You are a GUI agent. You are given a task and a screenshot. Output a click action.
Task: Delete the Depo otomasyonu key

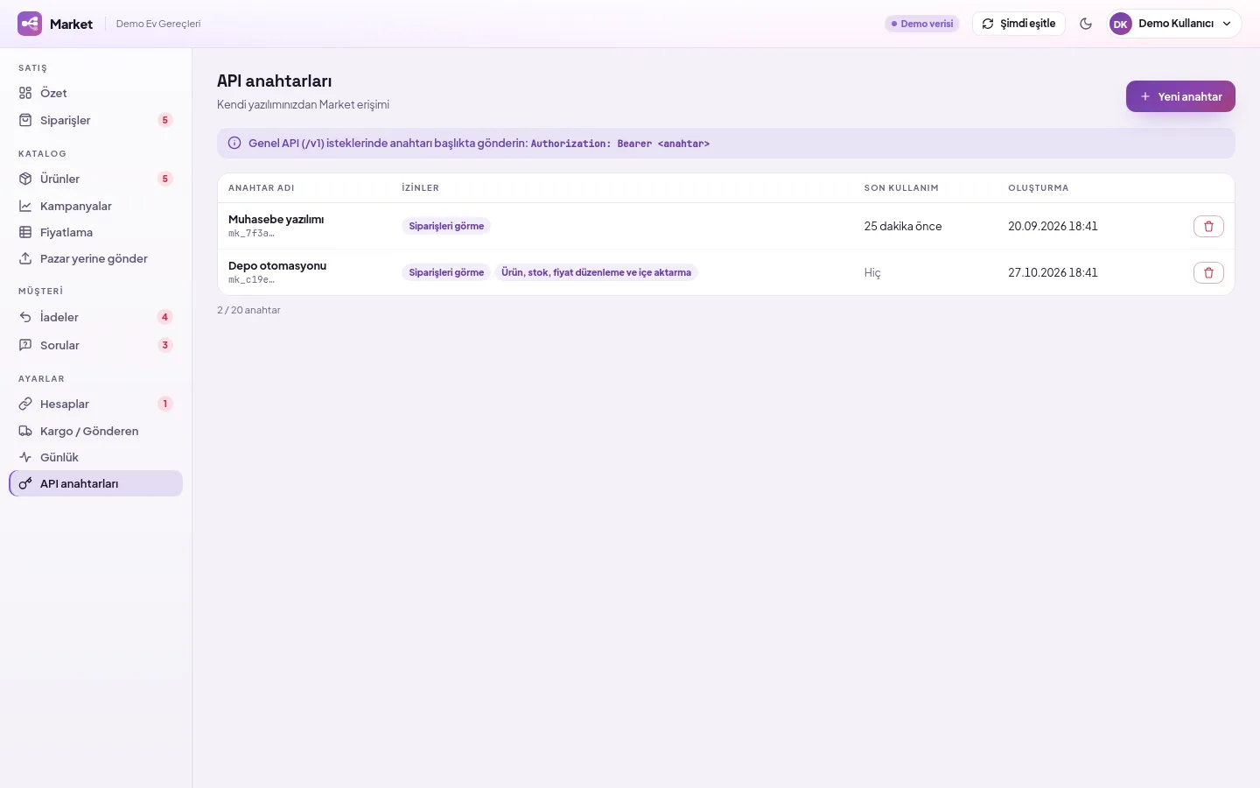tap(1208, 272)
